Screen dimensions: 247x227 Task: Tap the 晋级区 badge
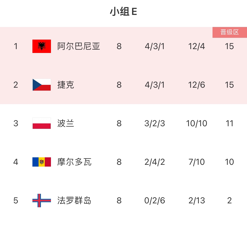click(230, 32)
